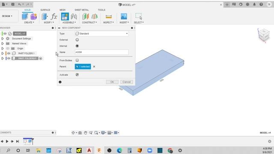Select the Create Form purple icon

(33, 17)
